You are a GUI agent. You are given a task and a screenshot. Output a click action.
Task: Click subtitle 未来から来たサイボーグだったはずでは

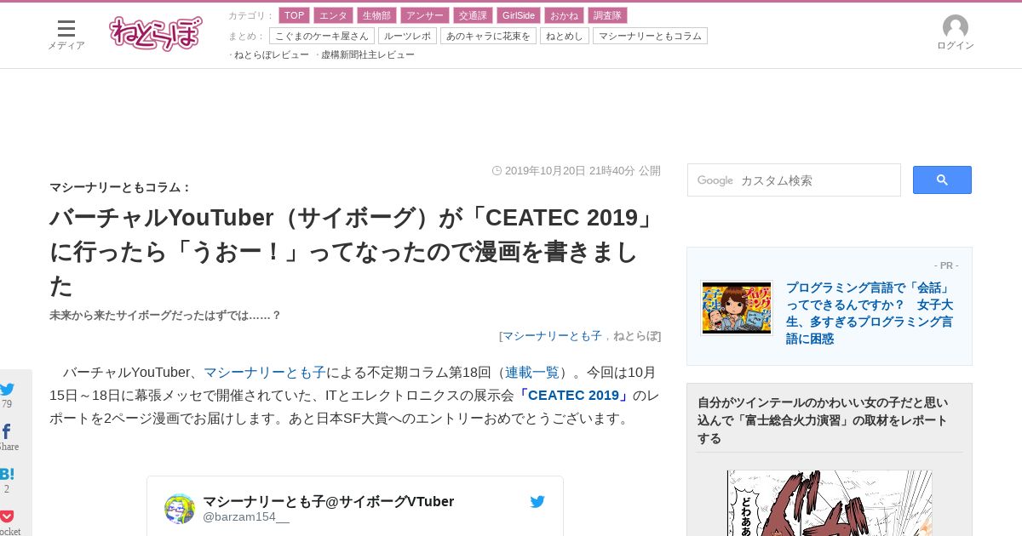pyautogui.click(x=165, y=316)
